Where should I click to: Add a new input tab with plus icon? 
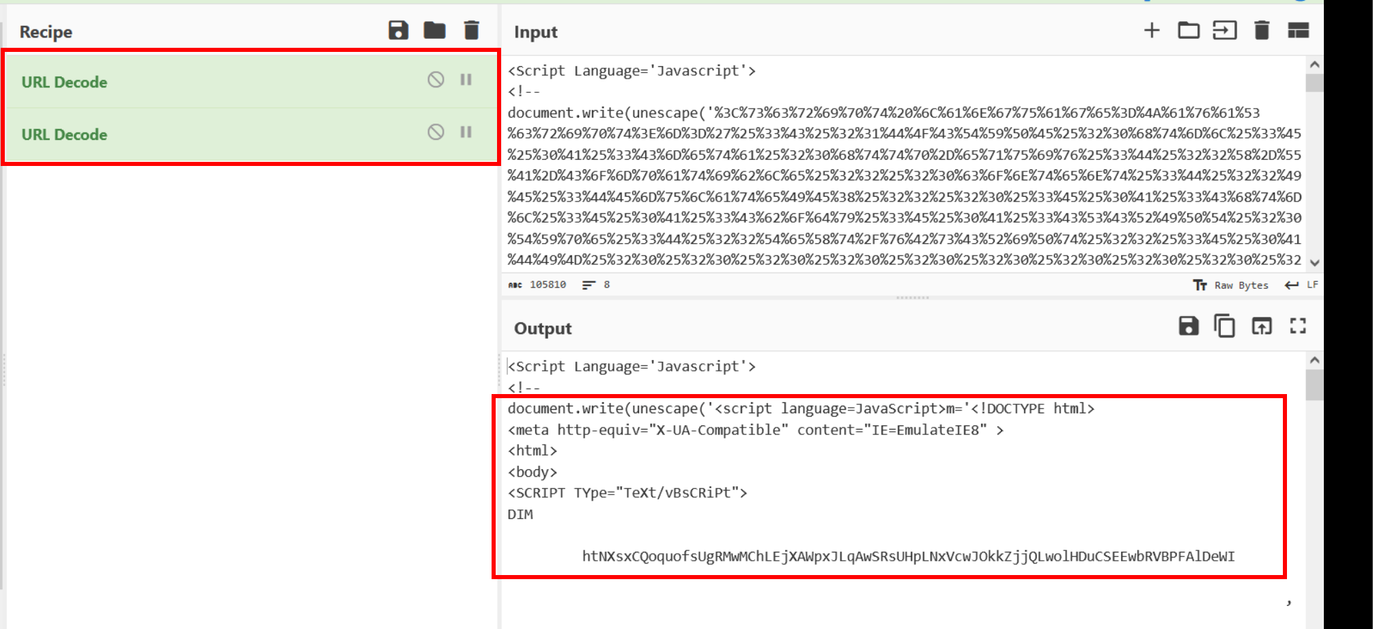click(x=1152, y=30)
